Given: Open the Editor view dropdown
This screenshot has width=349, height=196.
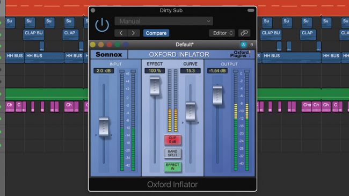Looking at the screenshot, I should [222, 33].
